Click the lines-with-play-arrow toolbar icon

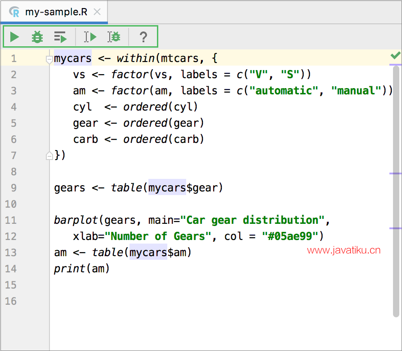pyautogui.click(x=60, y=37)
